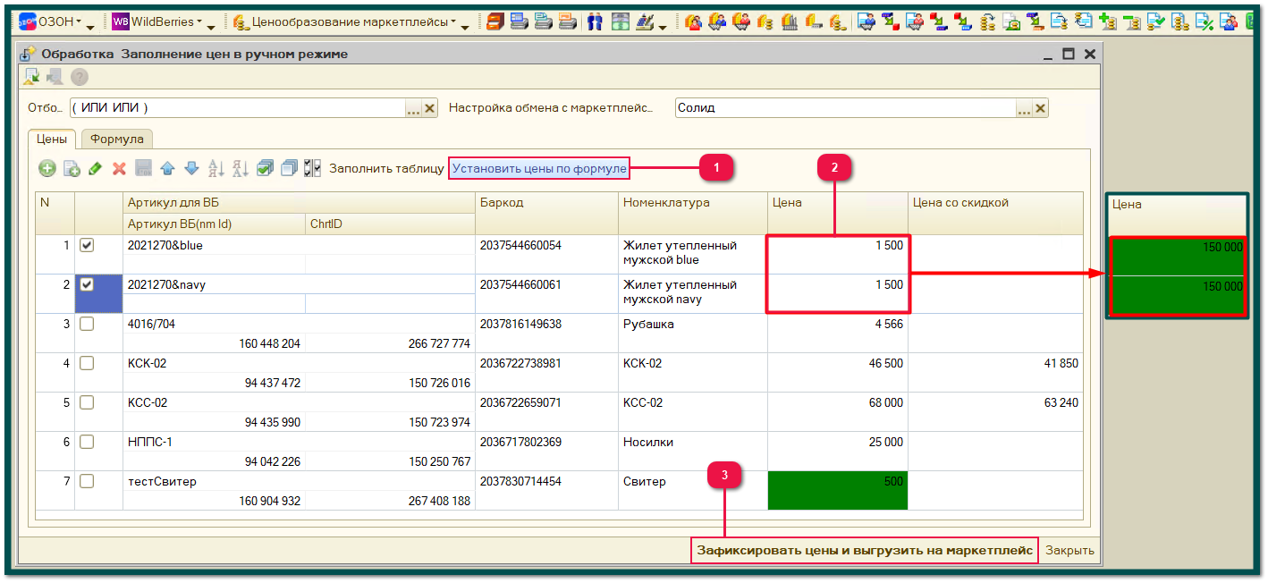Click the green minus with coins icon
Screen dimensions: 1268x583
[1131, 21]
